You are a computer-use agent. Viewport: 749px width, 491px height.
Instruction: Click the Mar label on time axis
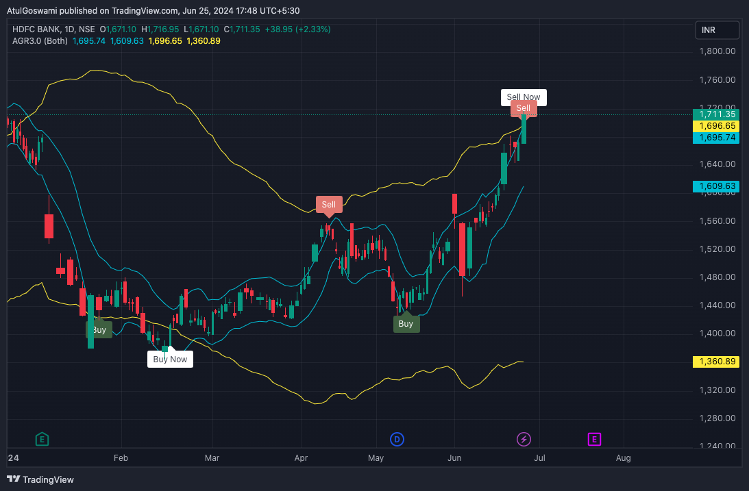tap(212, 458)
